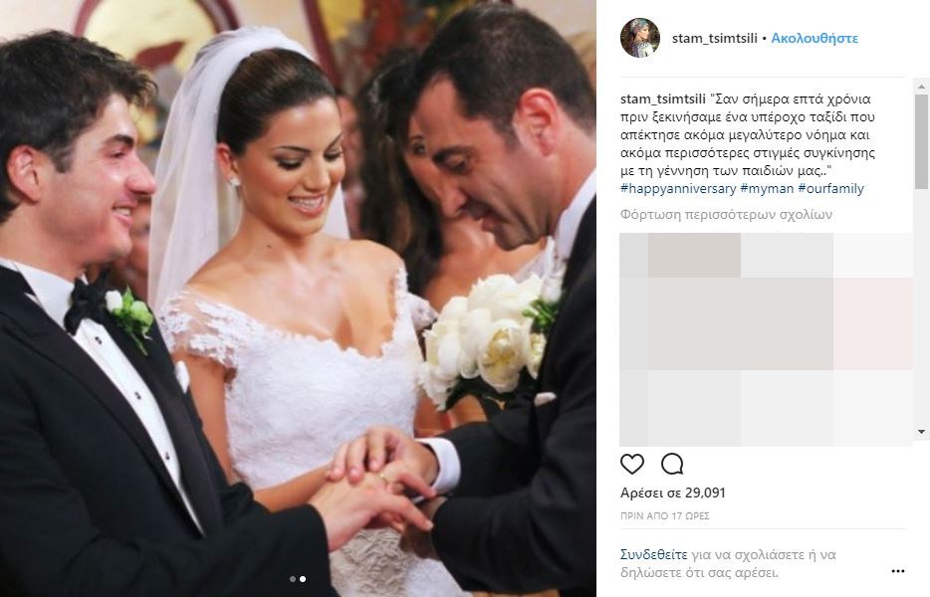View the 29,091 likes list
930x597 pixels.
click(672, 493)
